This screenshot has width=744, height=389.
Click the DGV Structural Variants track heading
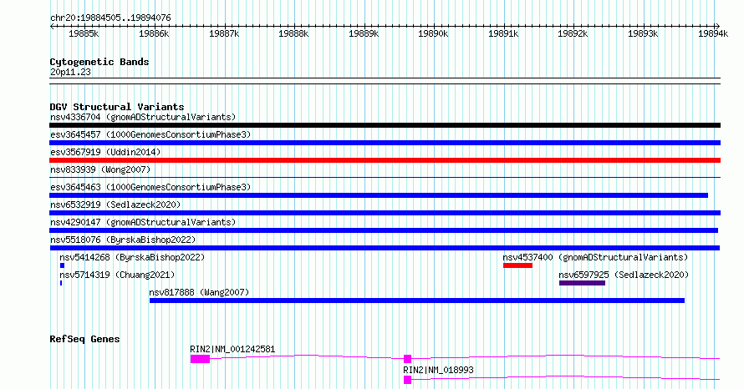tap(117, 107)
